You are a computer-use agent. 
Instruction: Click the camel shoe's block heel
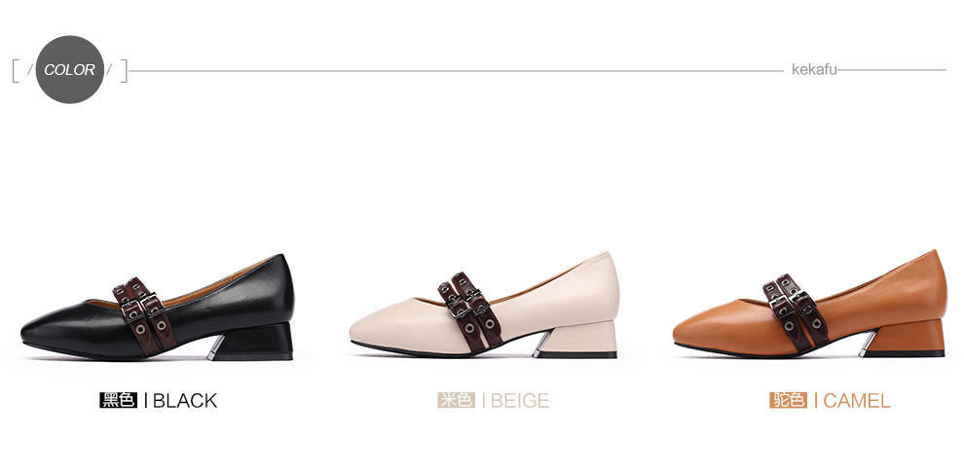tap(903, 339)
